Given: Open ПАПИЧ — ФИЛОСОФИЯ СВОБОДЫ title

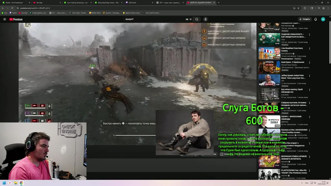Looking at the screenshot, I should click(291, 118).
